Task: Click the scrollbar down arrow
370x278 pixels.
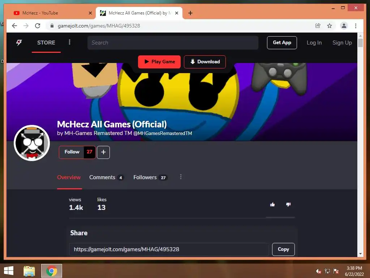Action: point(360,254)
